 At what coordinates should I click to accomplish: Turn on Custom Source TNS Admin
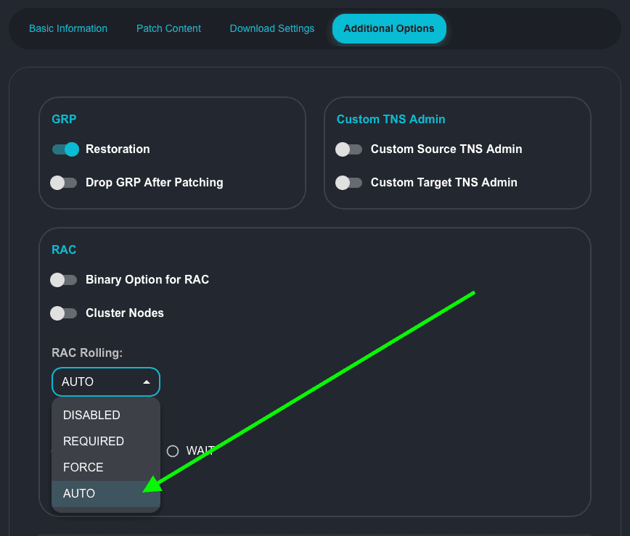[x=349, y=149]
